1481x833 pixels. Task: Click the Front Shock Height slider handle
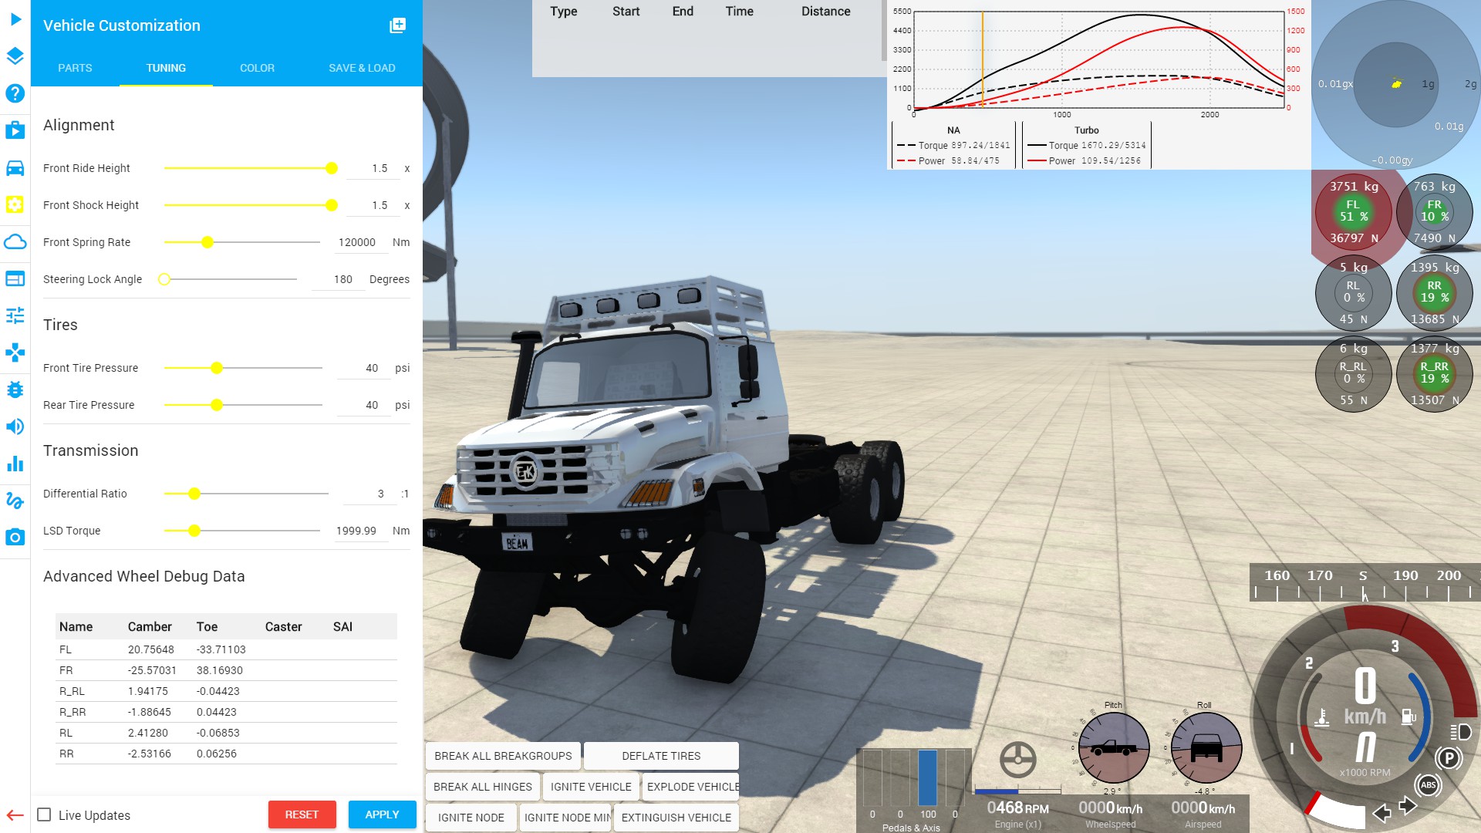(332, 205)
